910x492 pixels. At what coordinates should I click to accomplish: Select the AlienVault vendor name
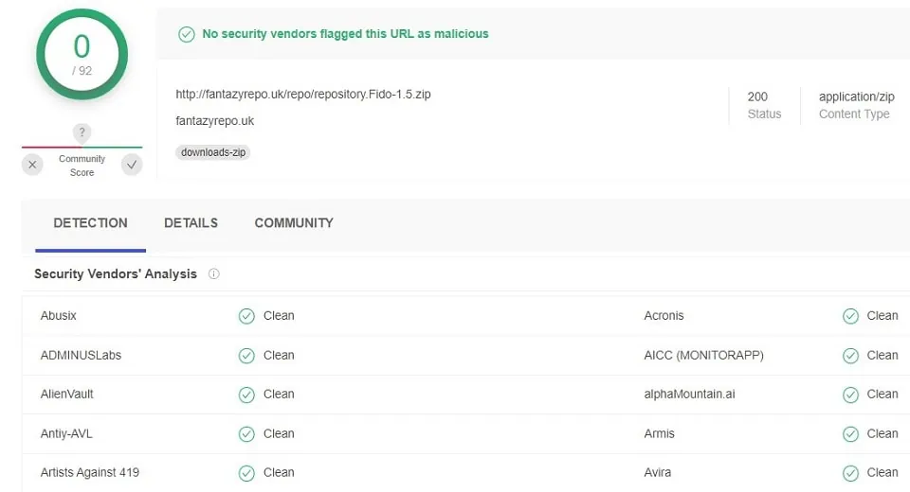(x=66, y=394)
